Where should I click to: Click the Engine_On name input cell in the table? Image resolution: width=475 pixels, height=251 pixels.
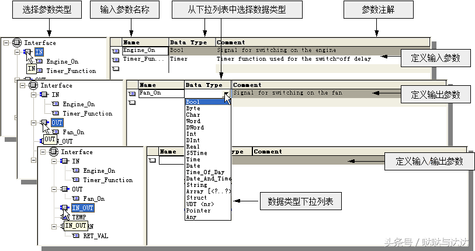click(145, 51)
